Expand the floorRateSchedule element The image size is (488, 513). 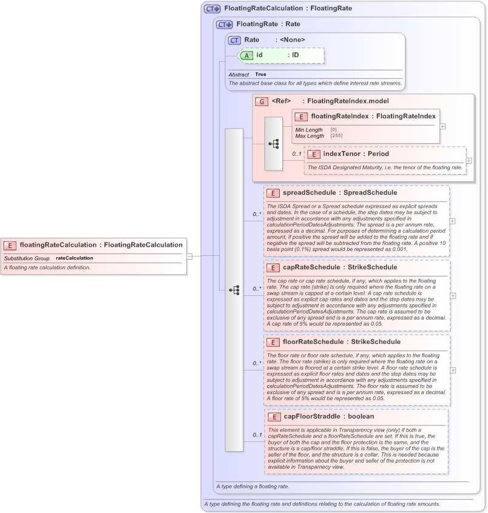tap(453, 370)
